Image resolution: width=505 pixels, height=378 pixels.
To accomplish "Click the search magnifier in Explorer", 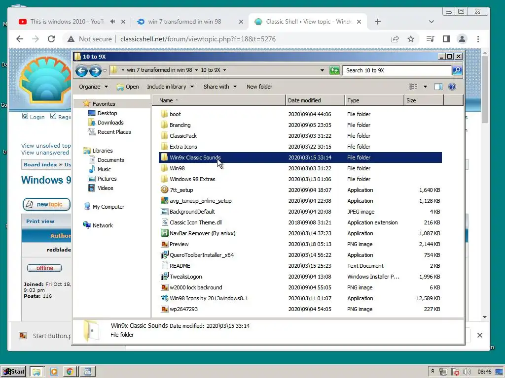I will [x=457, y=70].
